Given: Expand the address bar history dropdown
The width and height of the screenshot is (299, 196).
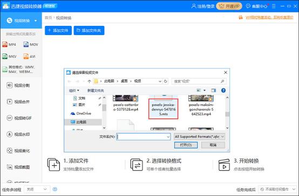Looking at the screenshot, I should [160, 82].
